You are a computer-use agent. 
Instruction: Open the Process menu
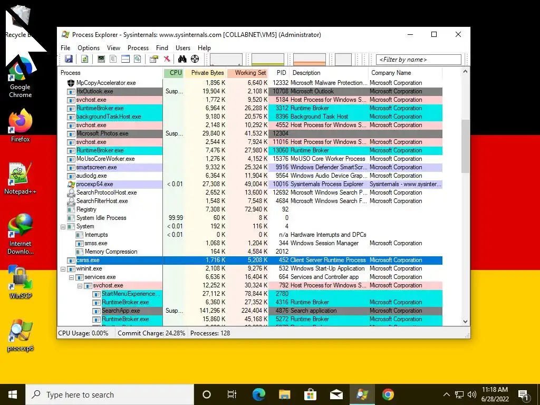(x=138, y=48)
